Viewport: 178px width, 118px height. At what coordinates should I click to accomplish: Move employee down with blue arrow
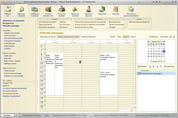(161, 67)
